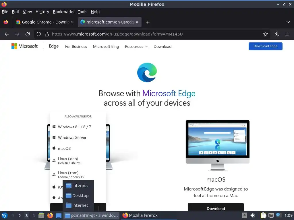The width and height of the screenshot is (294, 220).
Task: Open the notification tray icon
Action: 278,215
